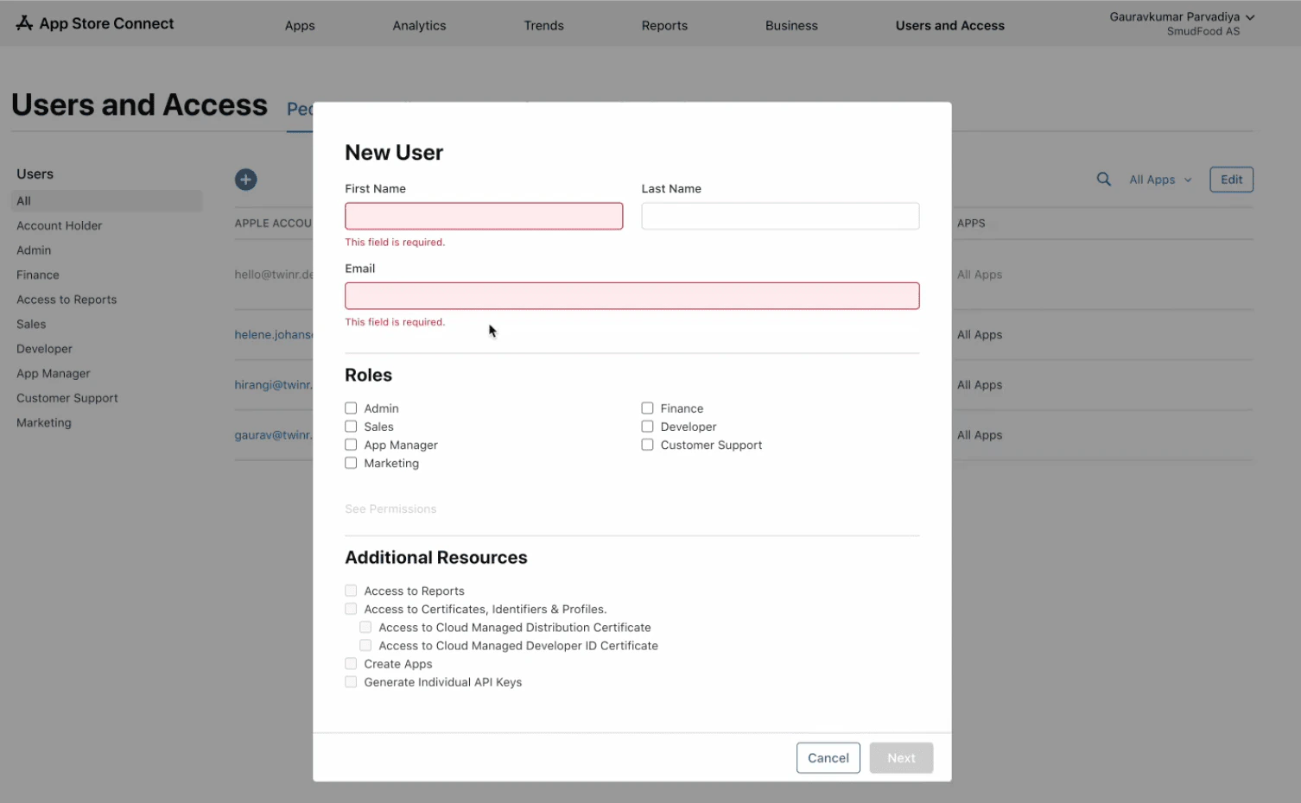This screenshot has width=1301, height=803.
Task: Switch to Business section
Action: tap(791, 26)
